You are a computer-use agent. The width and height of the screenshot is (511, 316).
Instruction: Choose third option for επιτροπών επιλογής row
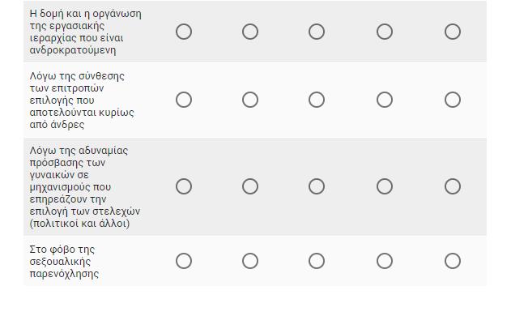tap(317, 100)
